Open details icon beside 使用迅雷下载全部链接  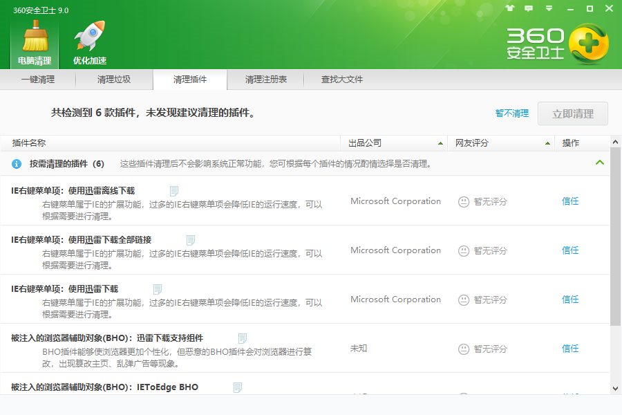191,240
